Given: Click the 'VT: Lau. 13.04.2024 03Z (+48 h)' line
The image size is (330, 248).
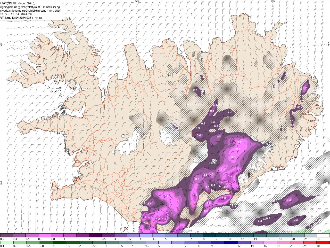Looking at the screenshot, I should 21,18.
